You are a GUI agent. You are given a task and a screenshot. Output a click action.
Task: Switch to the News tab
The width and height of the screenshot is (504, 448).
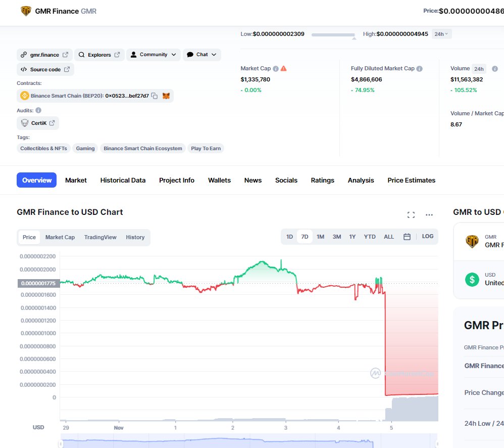pos(253,180)
